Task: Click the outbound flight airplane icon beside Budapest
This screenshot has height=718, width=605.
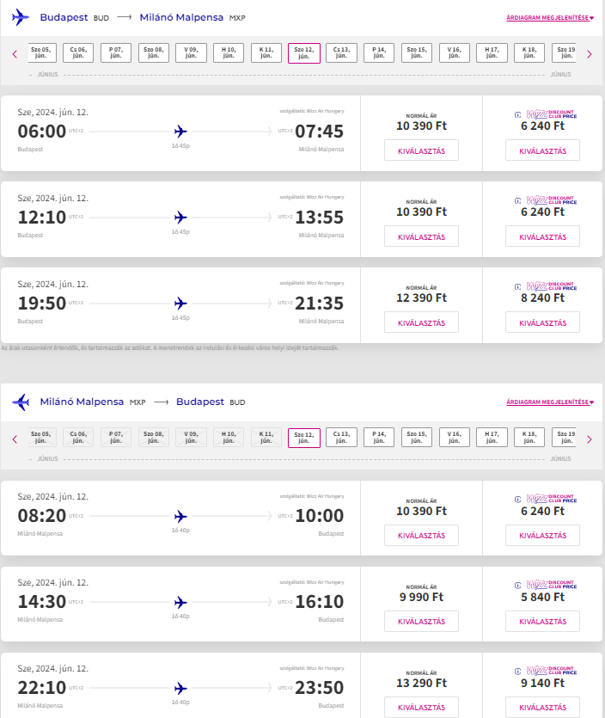Action: click(20, 17)
